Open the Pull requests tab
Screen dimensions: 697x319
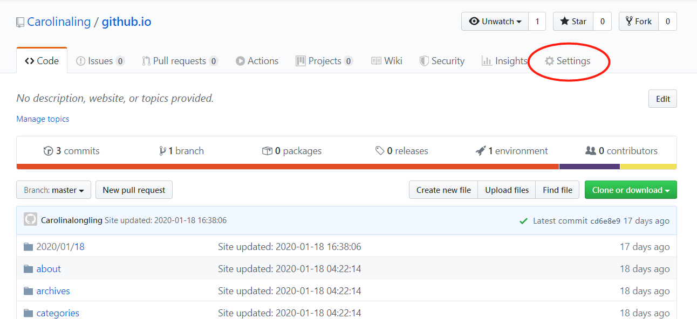point(180,61)
